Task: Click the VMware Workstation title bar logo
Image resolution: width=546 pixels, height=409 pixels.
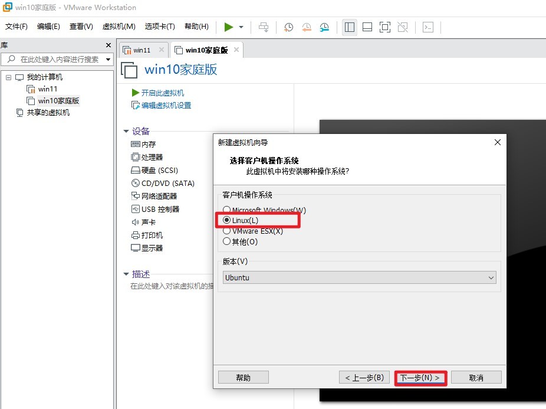Action: coord(7,7)
